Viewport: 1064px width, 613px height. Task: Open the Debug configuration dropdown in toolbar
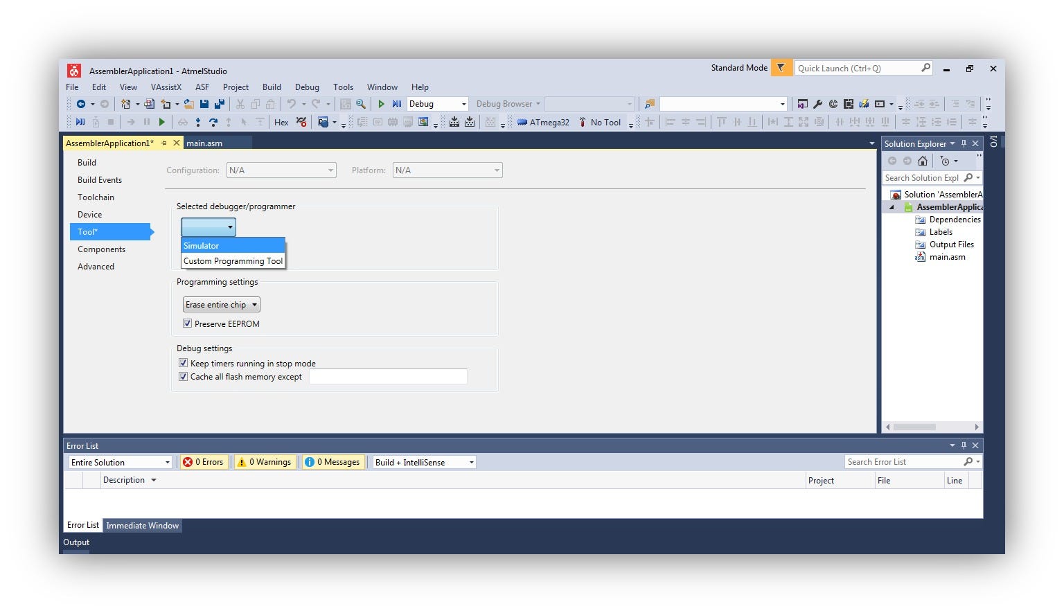click(437, 104)
